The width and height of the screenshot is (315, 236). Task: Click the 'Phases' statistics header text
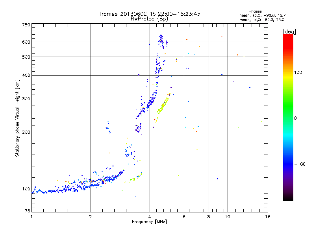click(x=255, y=11)
